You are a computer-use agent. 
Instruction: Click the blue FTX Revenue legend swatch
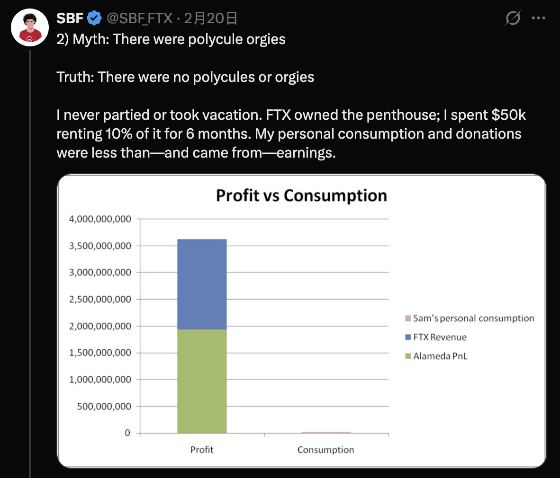(x=408, y=337)
